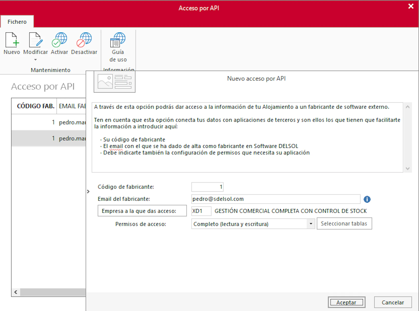
Task: Close the Acceso por API window
Action: (411, 7)
